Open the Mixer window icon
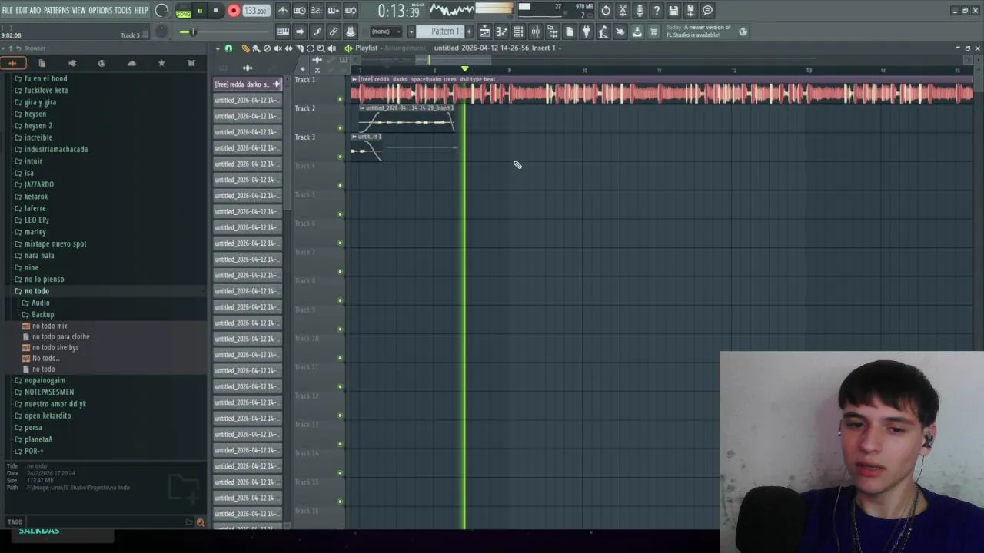984x553 pixels. click(x=535, y=31)
